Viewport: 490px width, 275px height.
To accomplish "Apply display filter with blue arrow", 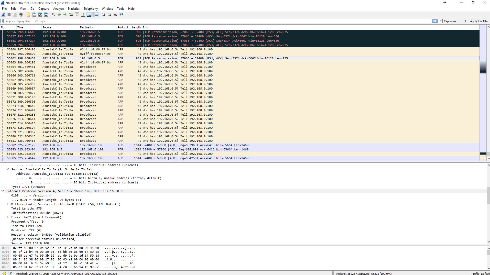I will pos(434,21).
